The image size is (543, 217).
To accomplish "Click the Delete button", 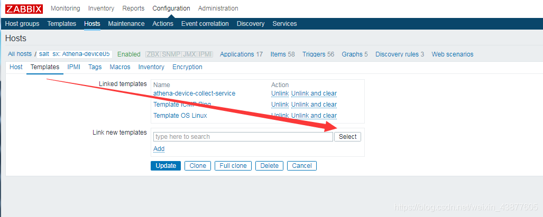I will click(x=270, y=166).
